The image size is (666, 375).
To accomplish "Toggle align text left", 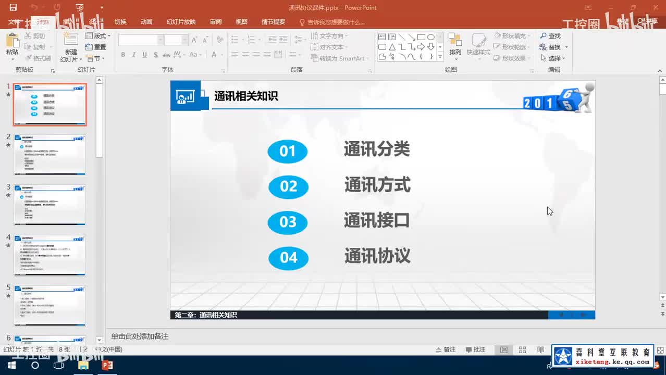I will (235, 55).
